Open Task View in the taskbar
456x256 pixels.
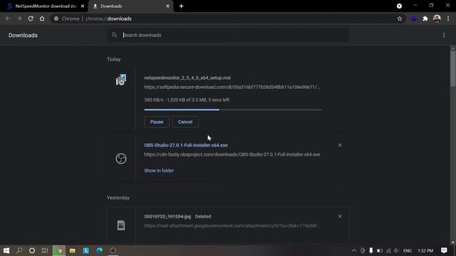point(44,250)
